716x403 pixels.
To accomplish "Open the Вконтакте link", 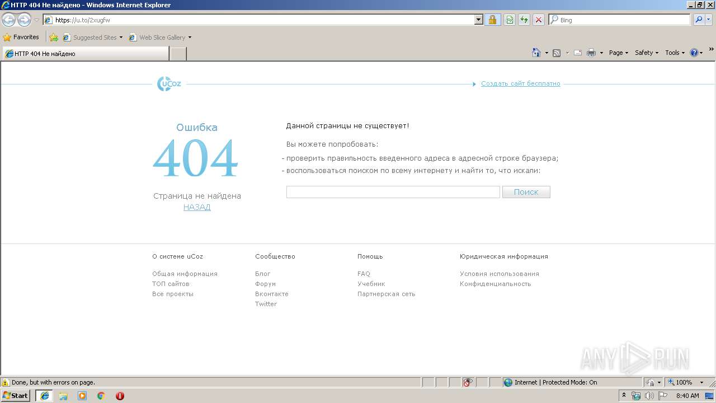I will 272,294.
